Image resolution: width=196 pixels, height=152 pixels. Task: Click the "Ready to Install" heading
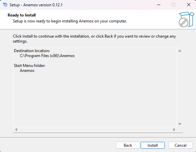click(x=22, y=15)
